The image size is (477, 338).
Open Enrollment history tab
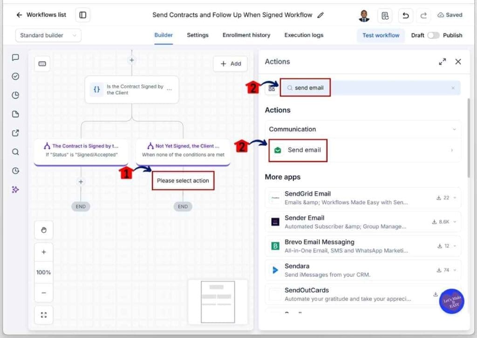[246, 35]
